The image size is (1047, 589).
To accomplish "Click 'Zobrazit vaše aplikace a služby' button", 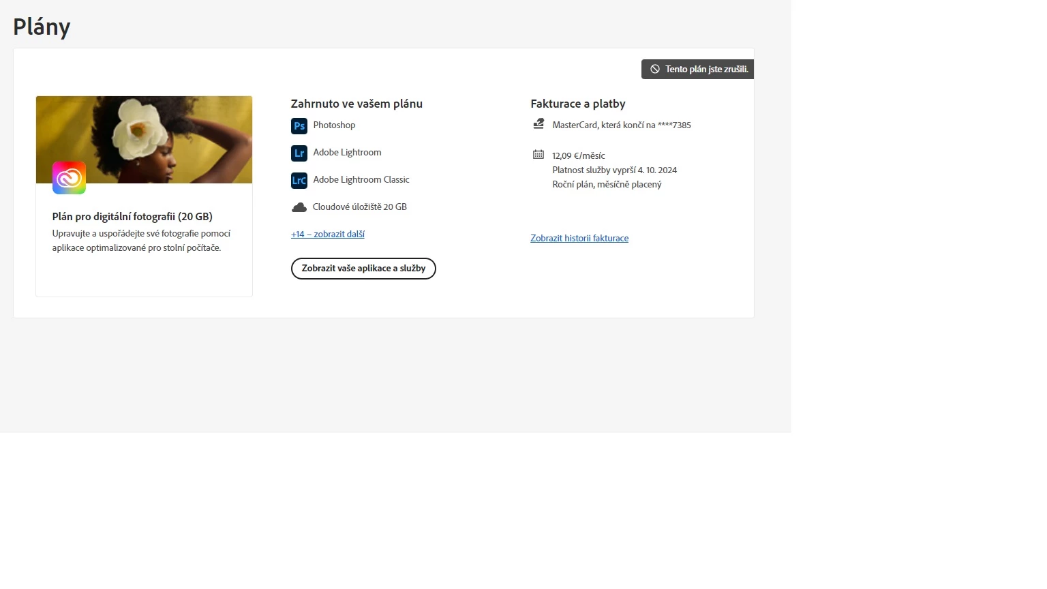I will click(x=363, y=269).
